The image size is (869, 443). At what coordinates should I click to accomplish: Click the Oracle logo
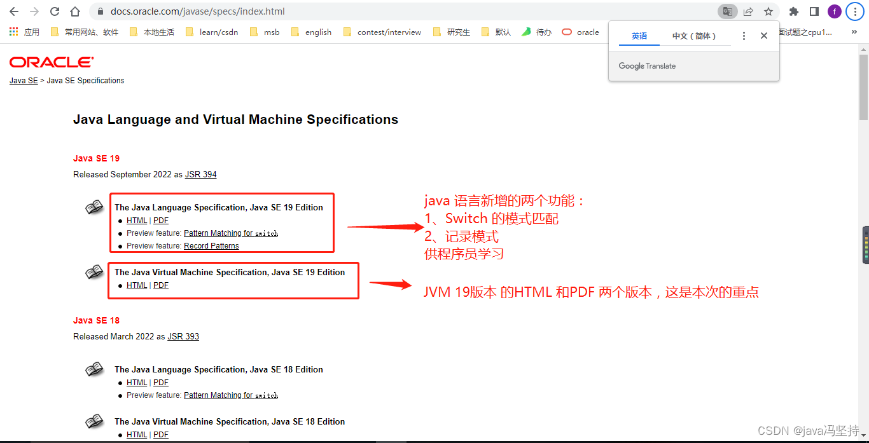(52, 62)
